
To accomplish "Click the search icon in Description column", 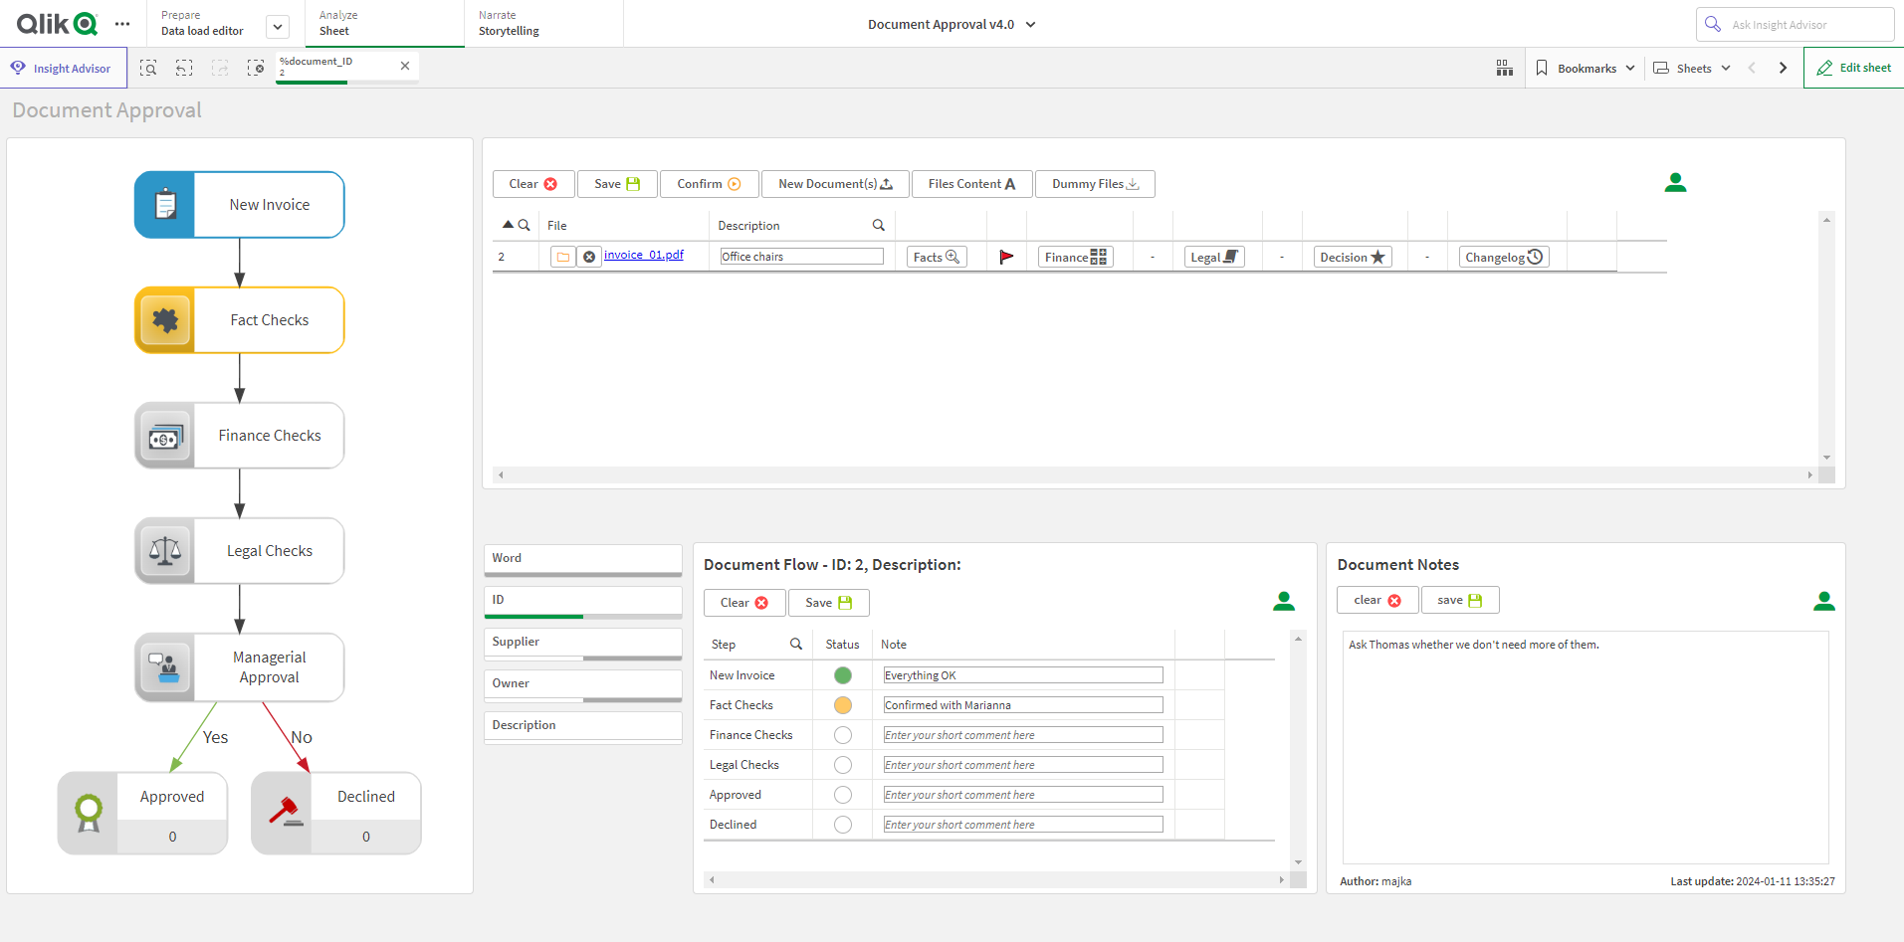I will [878, 226].
